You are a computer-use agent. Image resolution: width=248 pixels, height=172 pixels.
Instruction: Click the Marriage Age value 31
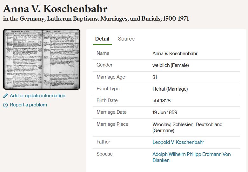pos(155,77)
